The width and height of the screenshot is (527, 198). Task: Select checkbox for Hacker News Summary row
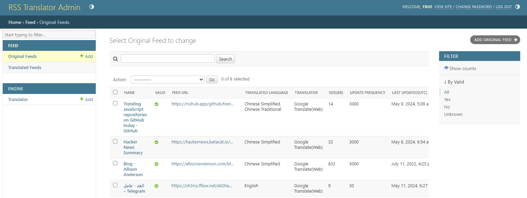coord(115,141)
